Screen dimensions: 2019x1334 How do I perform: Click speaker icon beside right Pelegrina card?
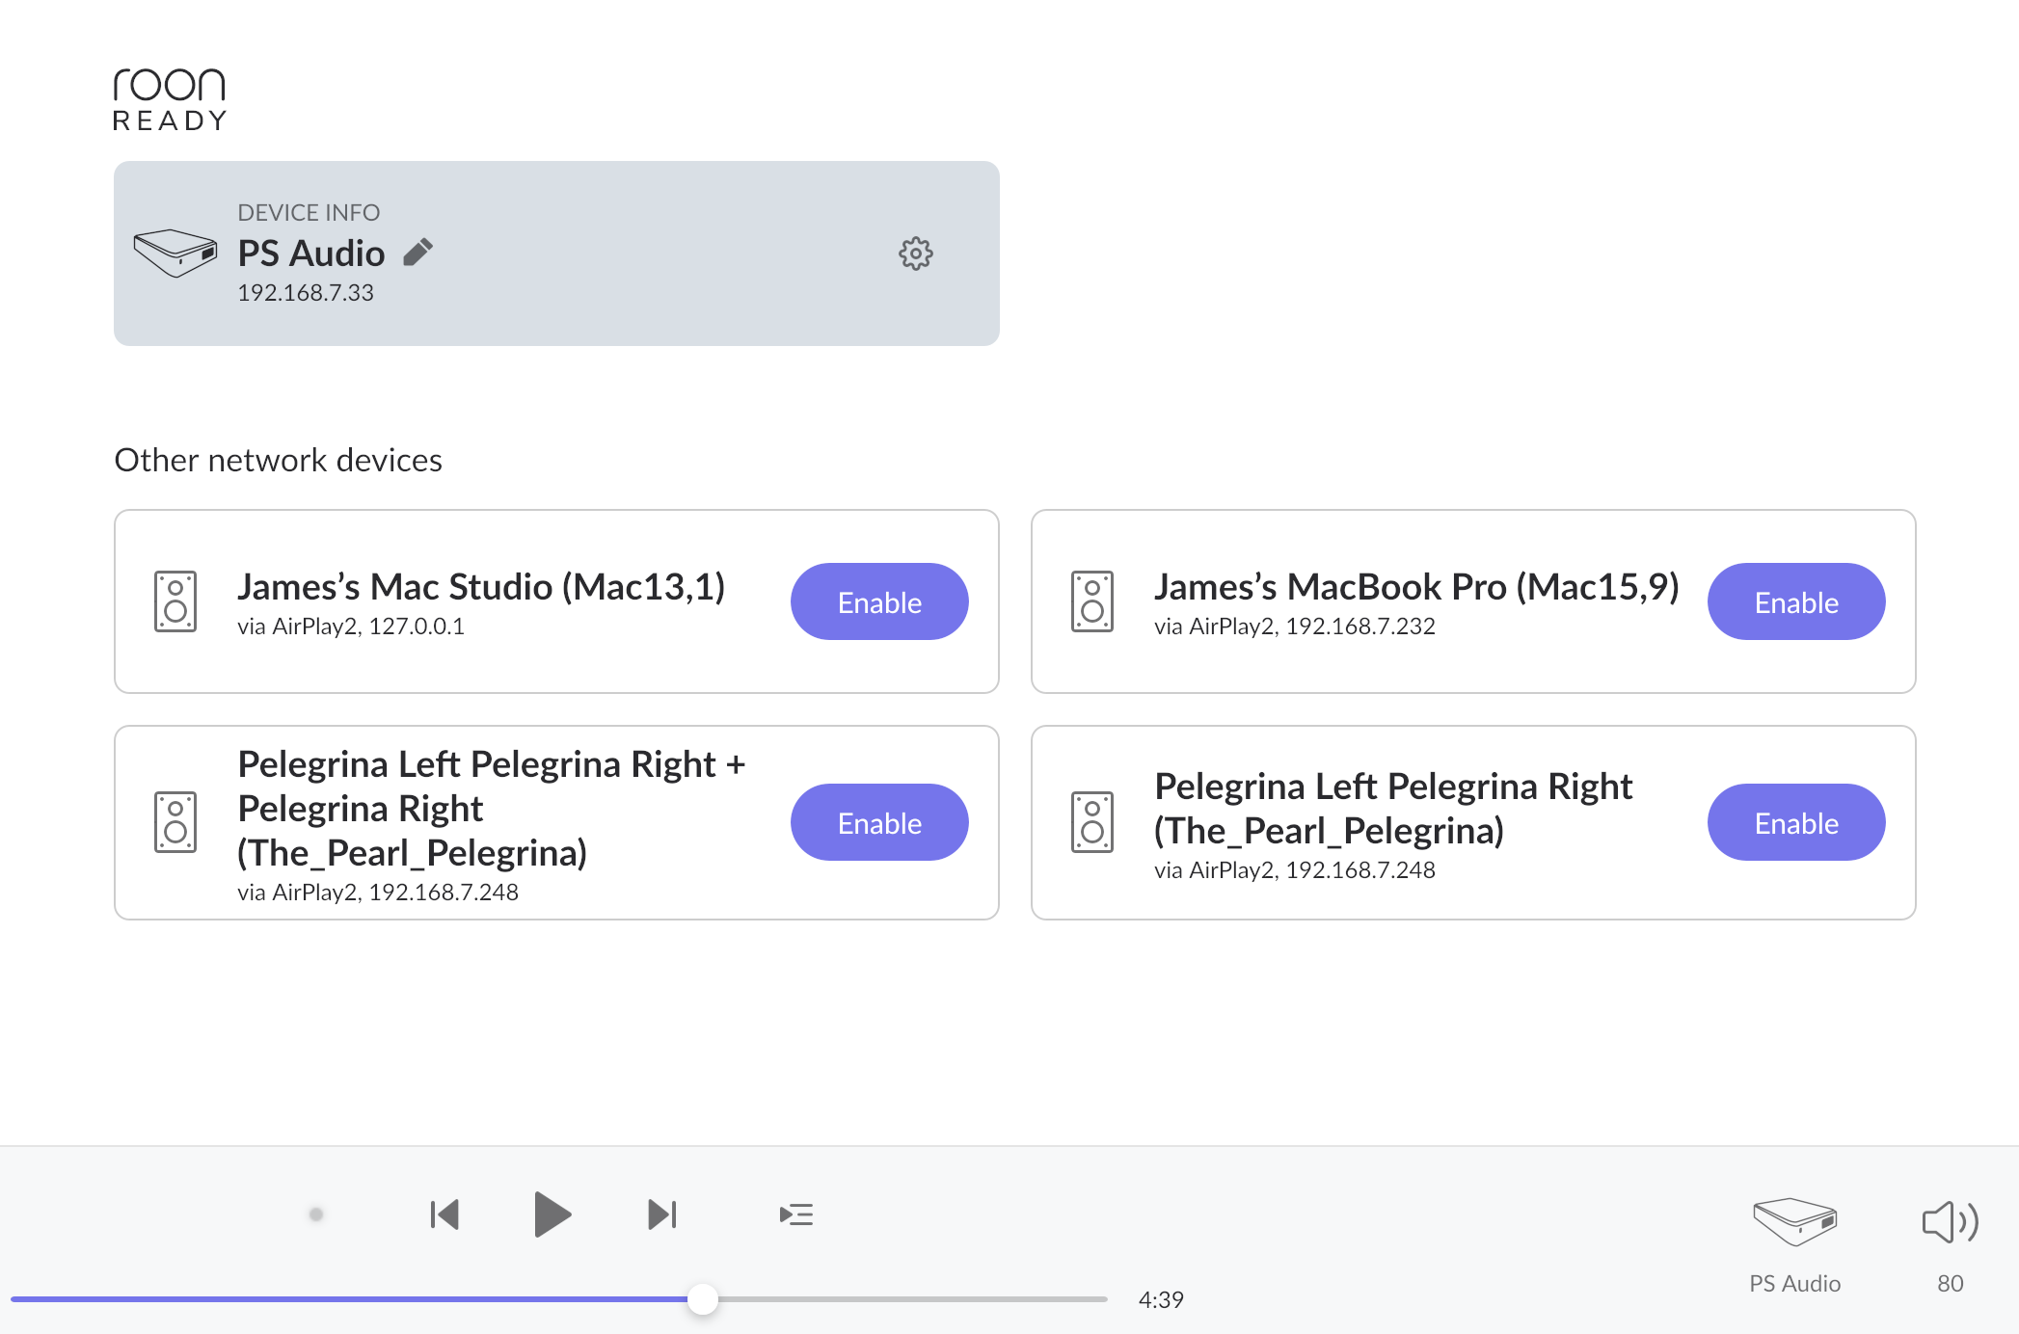pyautogui.click(x=1092, y=822)
